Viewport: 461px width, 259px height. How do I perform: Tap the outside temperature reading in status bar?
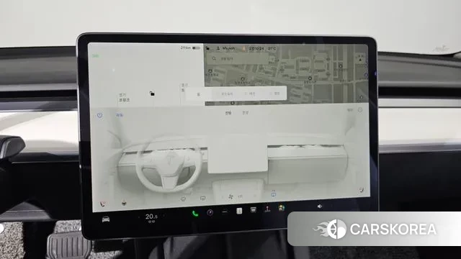pos(272,48)
